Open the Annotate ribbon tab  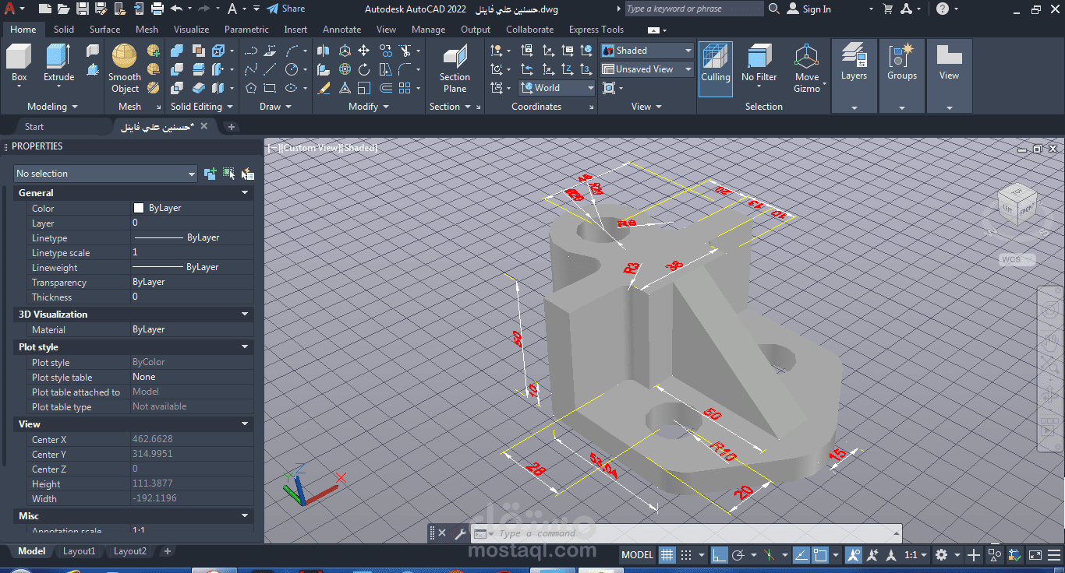click(x=341, y=30)
